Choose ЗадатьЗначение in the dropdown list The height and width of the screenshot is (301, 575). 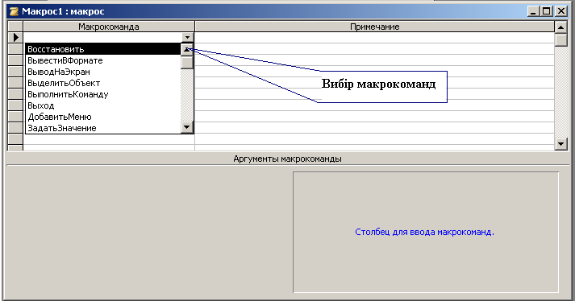[103, 128]
